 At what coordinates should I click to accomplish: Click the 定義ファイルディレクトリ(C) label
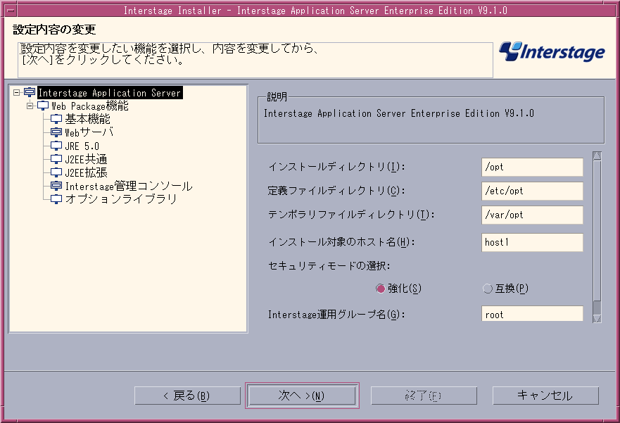coord(336,191)
